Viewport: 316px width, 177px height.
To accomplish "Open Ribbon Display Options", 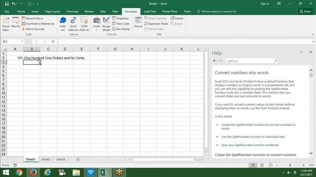I will (279, 3).
